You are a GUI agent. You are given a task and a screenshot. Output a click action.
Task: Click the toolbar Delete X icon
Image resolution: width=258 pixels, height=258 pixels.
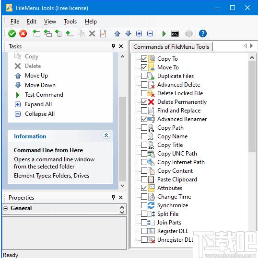point(92,34)
